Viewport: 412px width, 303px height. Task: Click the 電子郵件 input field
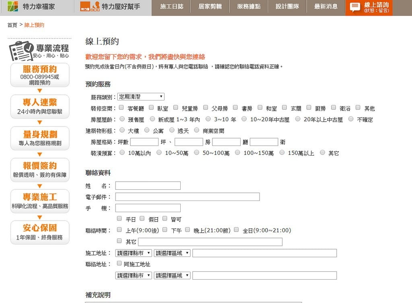pyautogui.click(x=187, y=197)
